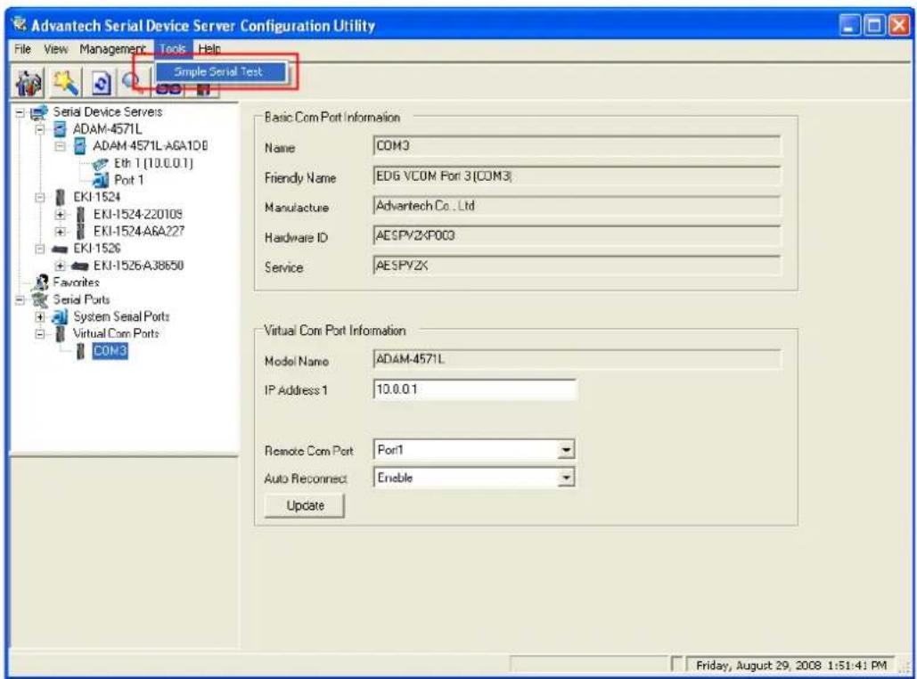Click the IP Address 1 input field

(475, 389)
